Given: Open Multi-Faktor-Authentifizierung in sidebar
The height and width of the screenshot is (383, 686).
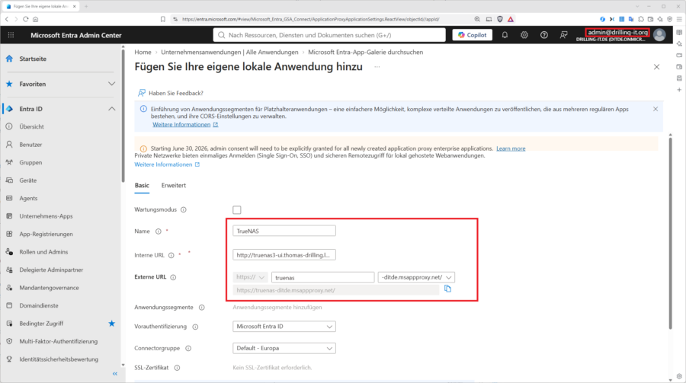Looking at the screenshot, I should pos(60,341).
